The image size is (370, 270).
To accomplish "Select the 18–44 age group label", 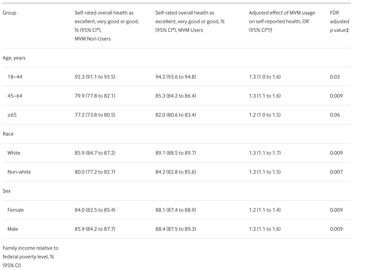I will click(x=15, y=77).
